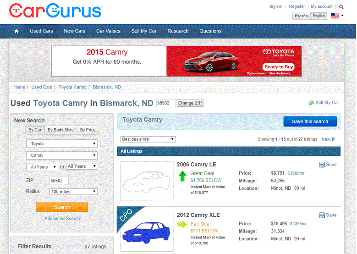Open the Car Values menu
Screen dimensions: 357x254
point(108,31)
